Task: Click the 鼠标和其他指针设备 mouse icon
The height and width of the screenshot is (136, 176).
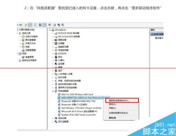Action: coord(56,84)
